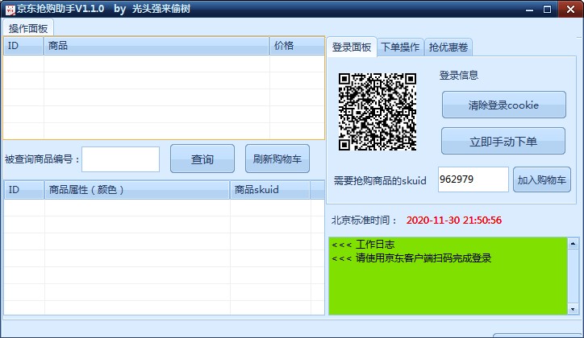Viewport: 584px width, 338px height.
Task: Focus the 被查询商品编号 input field
Action: point(120,159)
